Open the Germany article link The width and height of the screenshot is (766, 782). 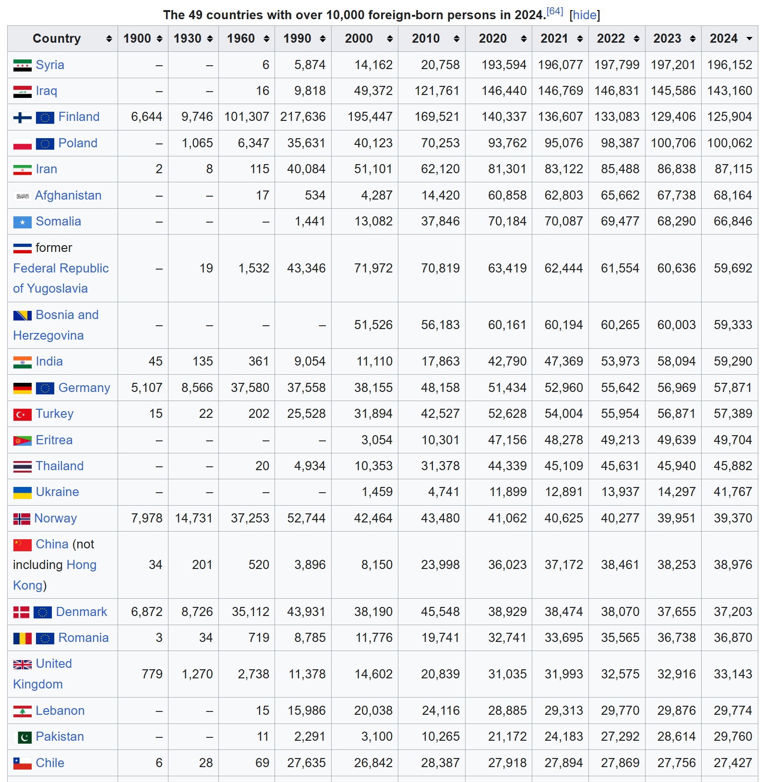click(84, 388)
